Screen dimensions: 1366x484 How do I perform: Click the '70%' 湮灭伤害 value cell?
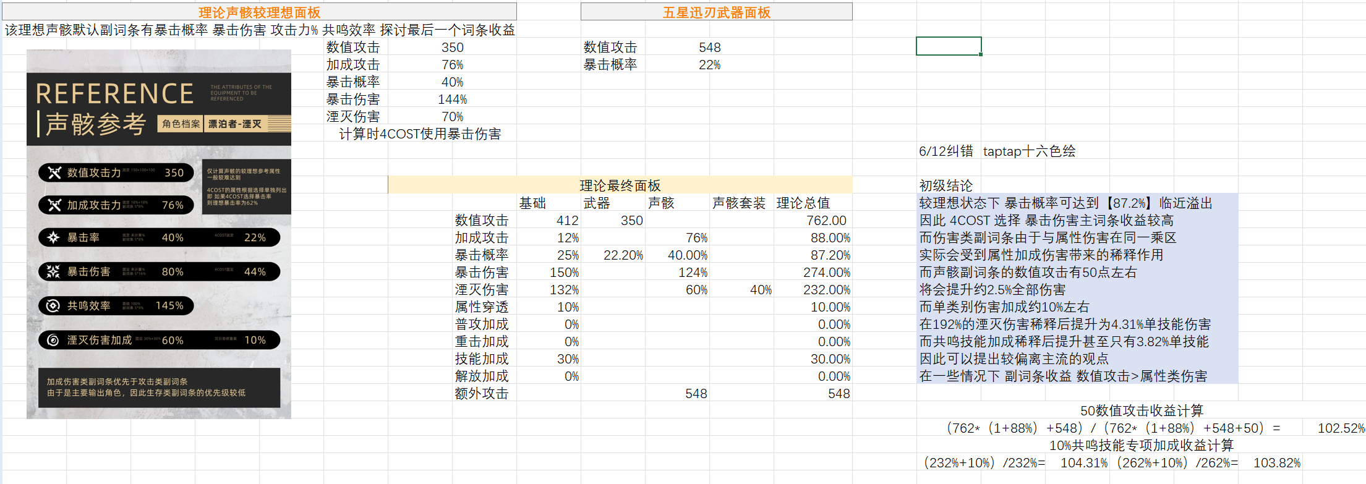pyautogui.click(x=453, y=117)
